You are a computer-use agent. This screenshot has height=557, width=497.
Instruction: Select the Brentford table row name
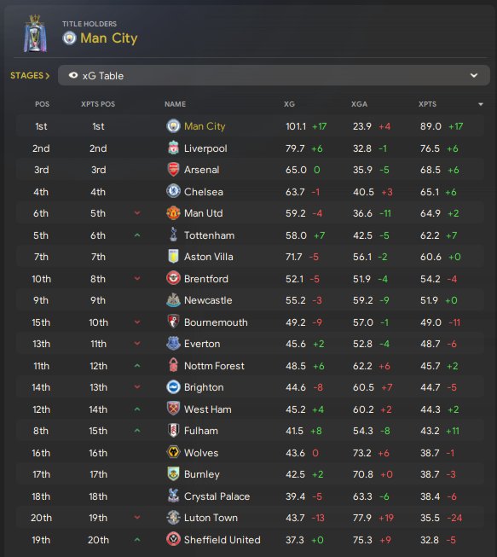(206, 278)
